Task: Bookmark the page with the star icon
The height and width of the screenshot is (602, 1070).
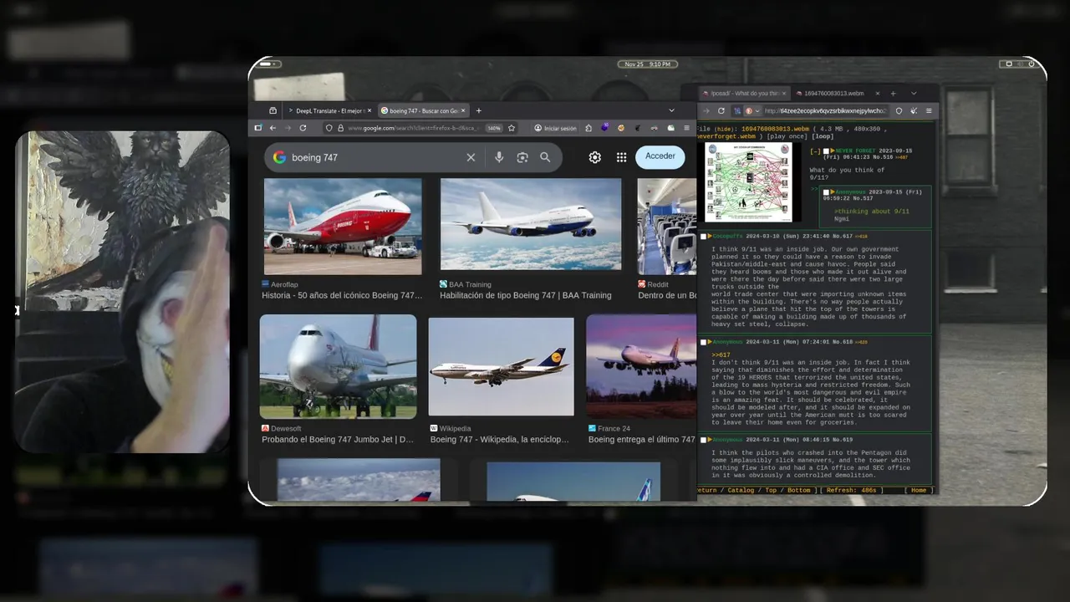Action: click(x=512, y=128)
